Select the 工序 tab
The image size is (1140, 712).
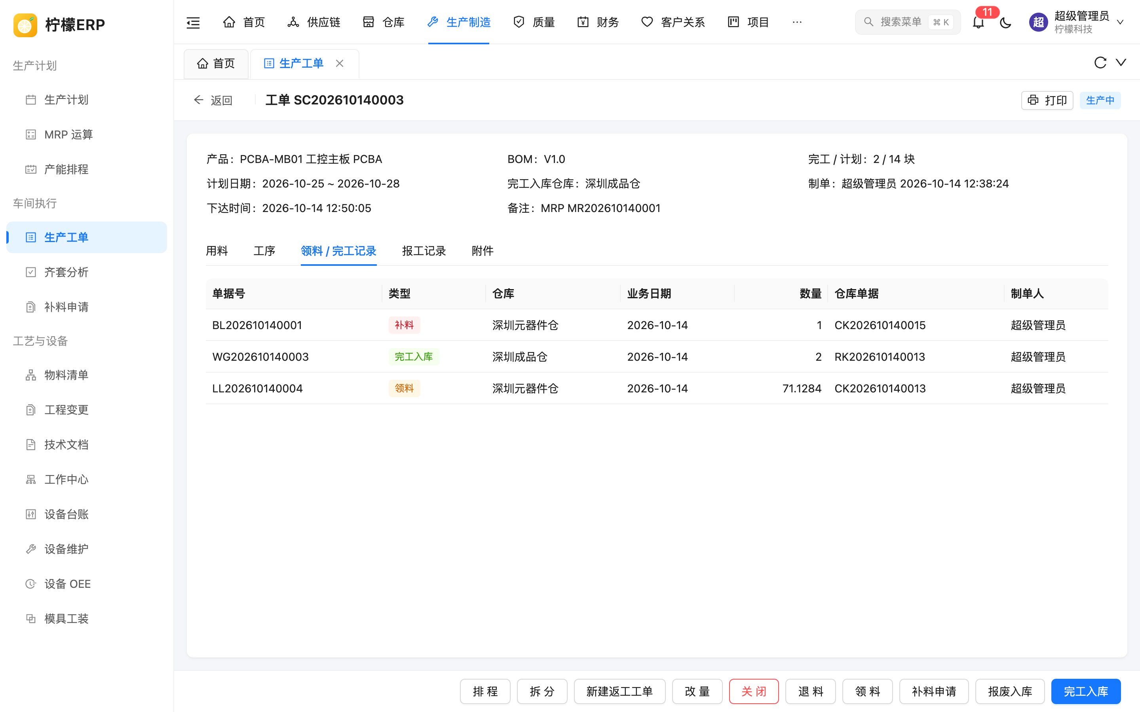(x=264, y=251)
